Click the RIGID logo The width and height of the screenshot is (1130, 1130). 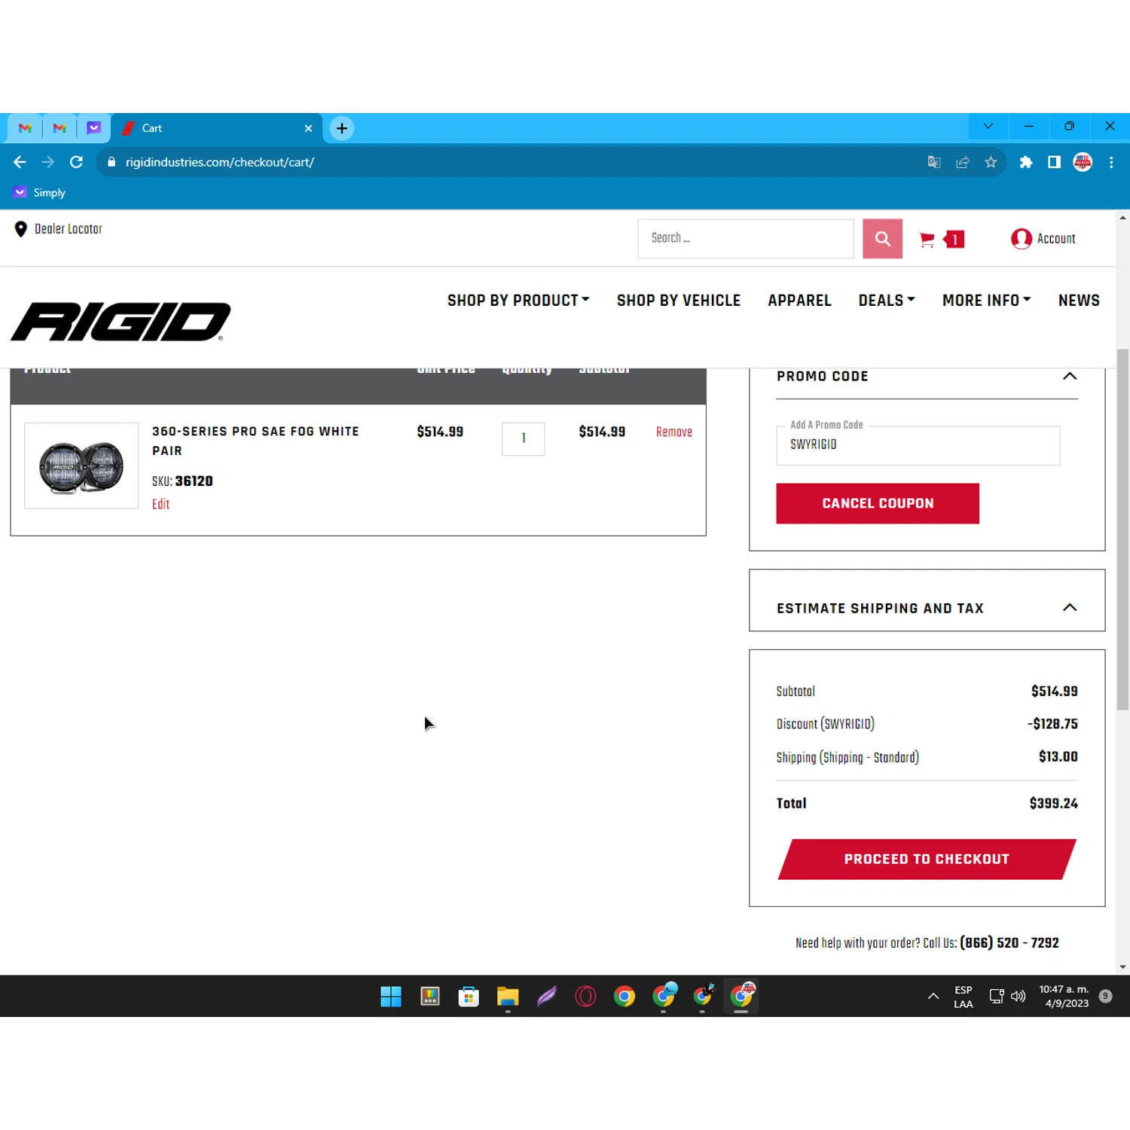[121, 322]
